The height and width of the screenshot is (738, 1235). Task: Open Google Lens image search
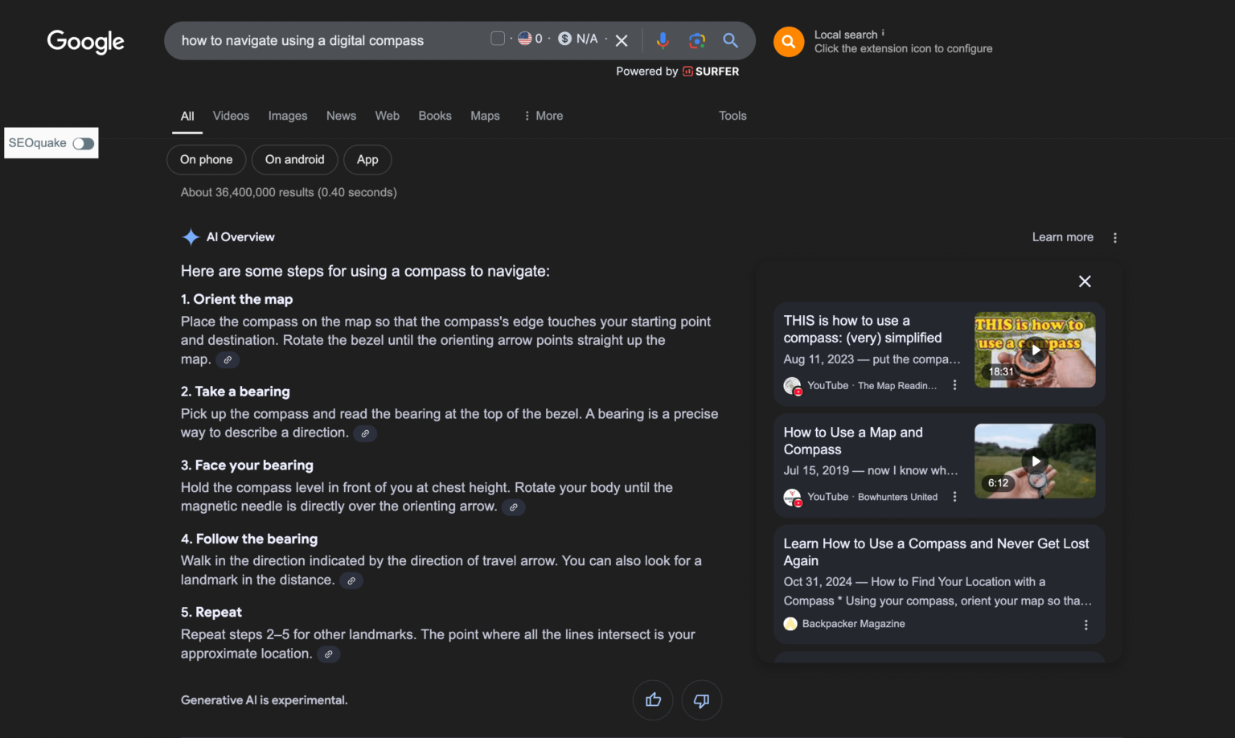tap(696, 40)
